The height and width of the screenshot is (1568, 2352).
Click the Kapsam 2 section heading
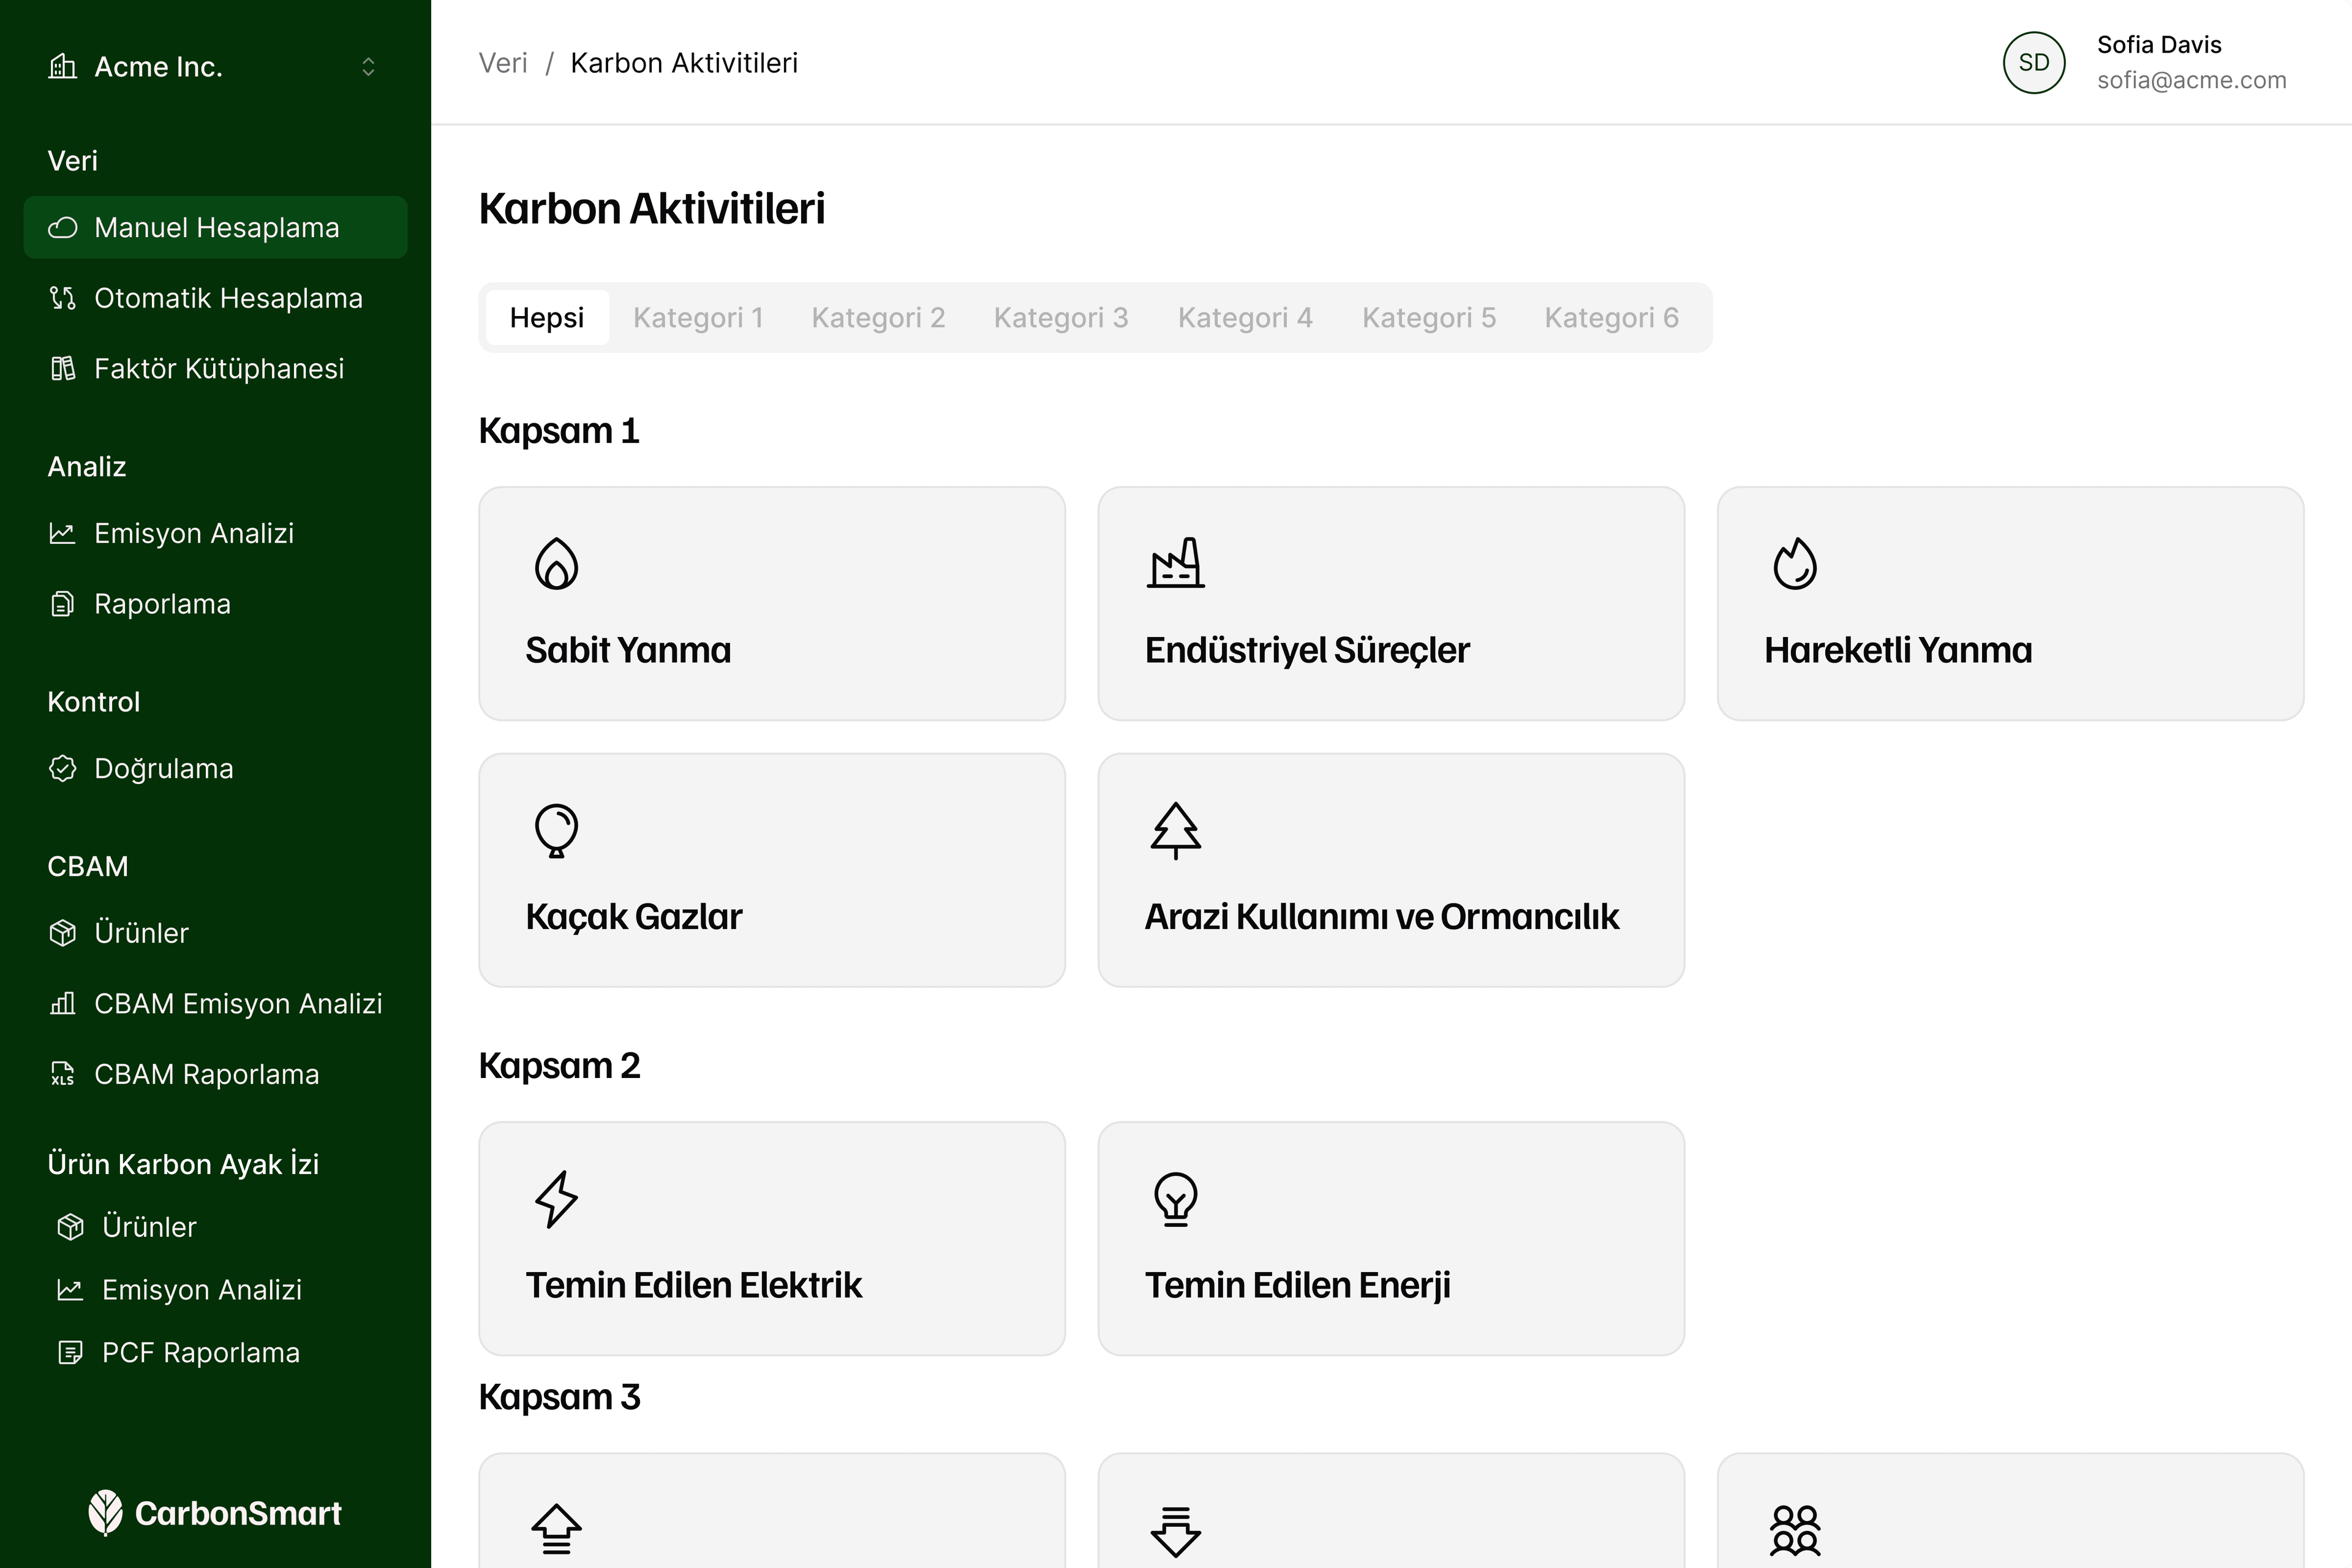(559, 1066)
